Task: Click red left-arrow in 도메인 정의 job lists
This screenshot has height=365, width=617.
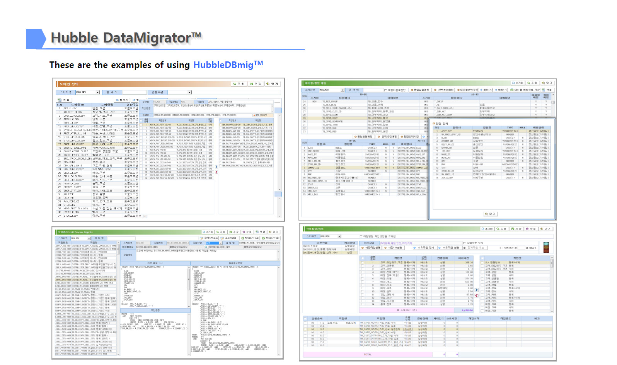Action: click(216, 172)
